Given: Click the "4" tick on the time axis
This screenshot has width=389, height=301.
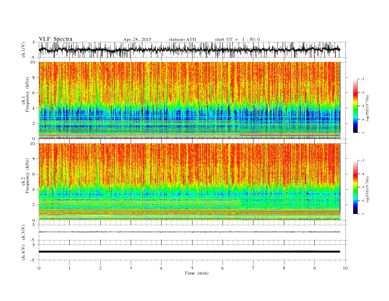Looking at the screenshot, I should [161, 268].
